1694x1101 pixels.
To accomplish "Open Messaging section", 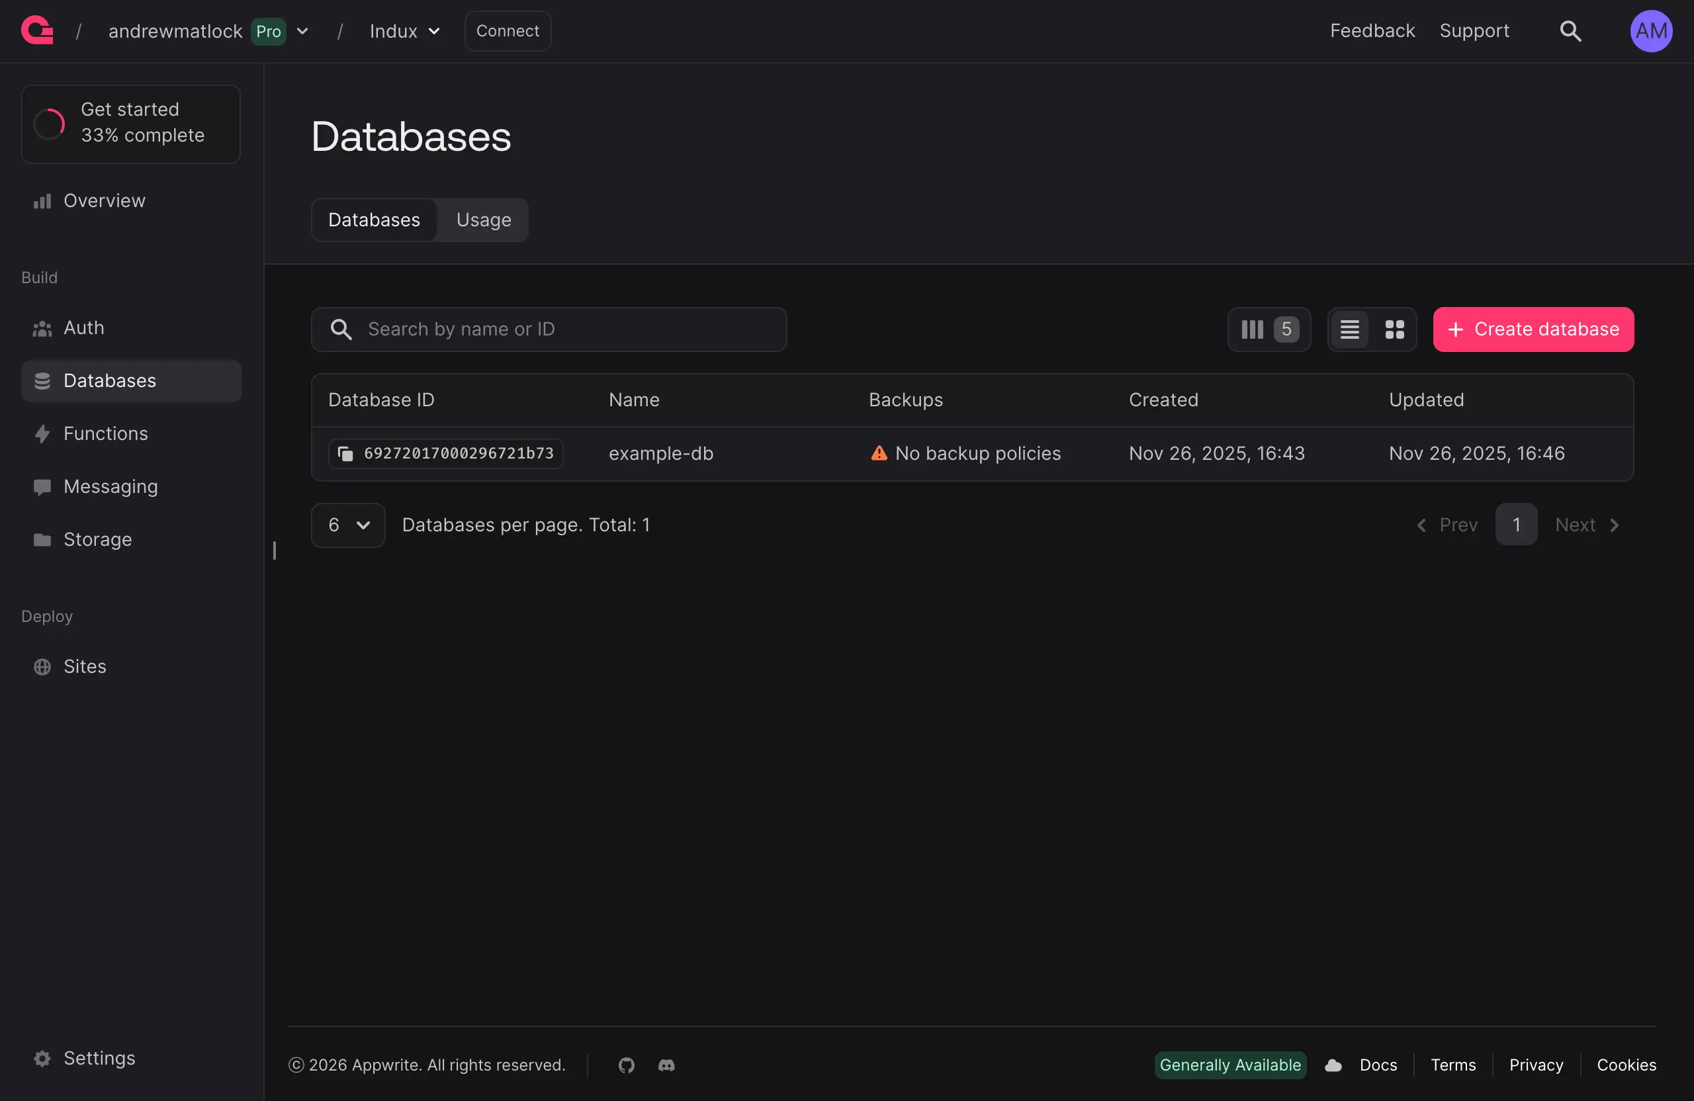I will 132,486.
